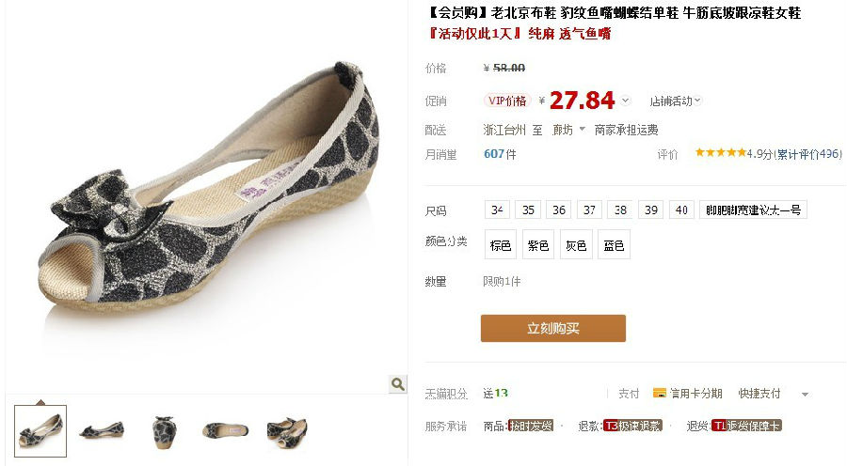Choose the 蓝色 color option

click(615, 244)
